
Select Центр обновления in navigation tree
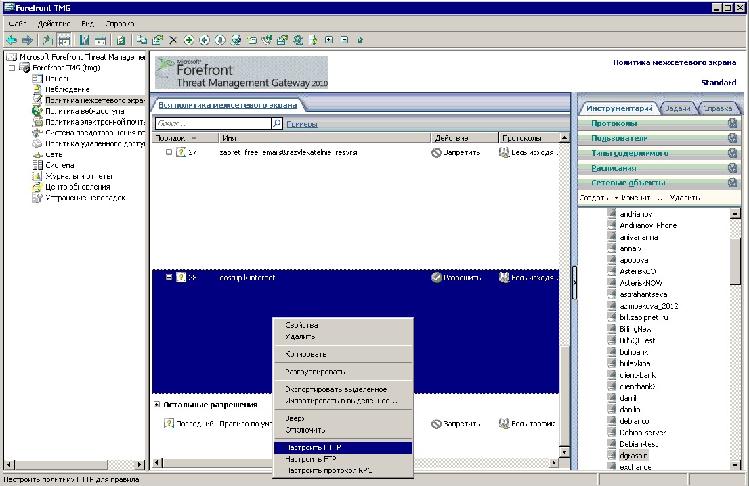77,187
